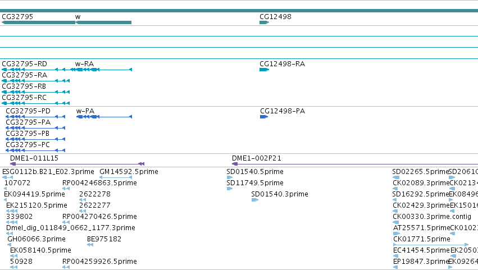
Task: Select protein CG32795-PC
Action: pyautogui.click(x=35, y=150)
